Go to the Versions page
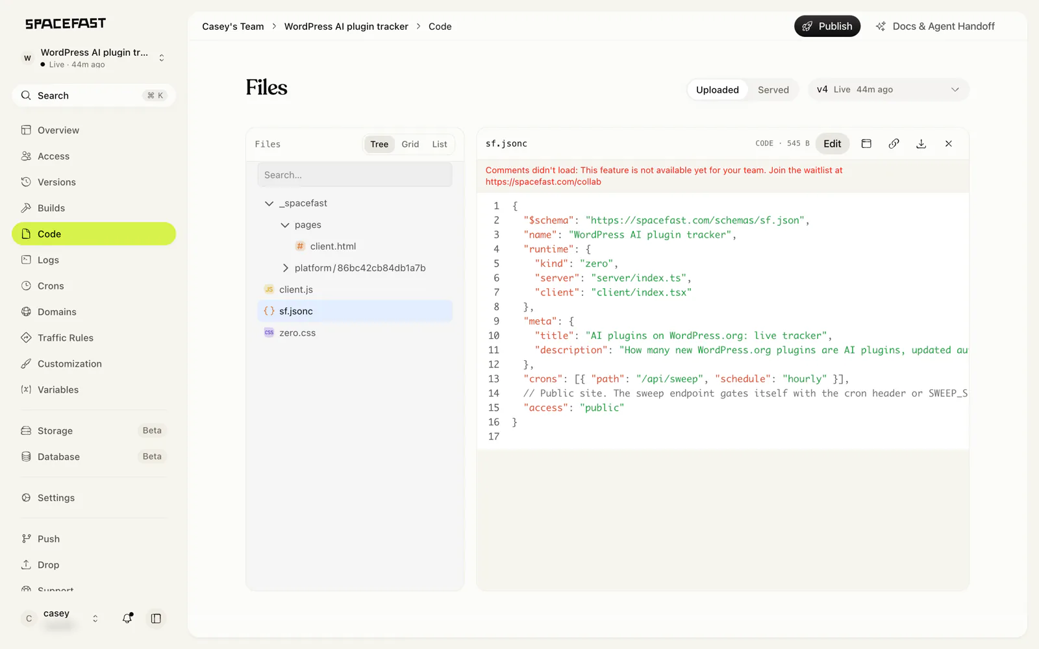This screenshot has width=1039, height=649. pyautogui.click(x=94, y=182)
